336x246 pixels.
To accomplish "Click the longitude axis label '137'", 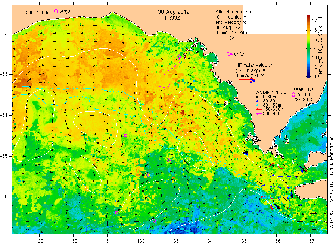I will 311,241.
